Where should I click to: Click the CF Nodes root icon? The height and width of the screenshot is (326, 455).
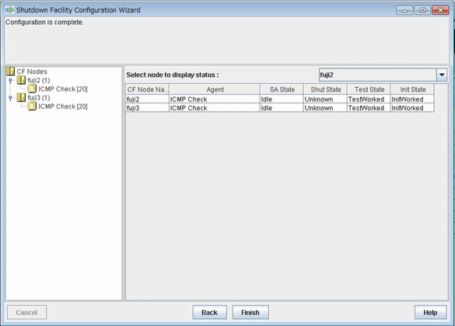[10, 71]
